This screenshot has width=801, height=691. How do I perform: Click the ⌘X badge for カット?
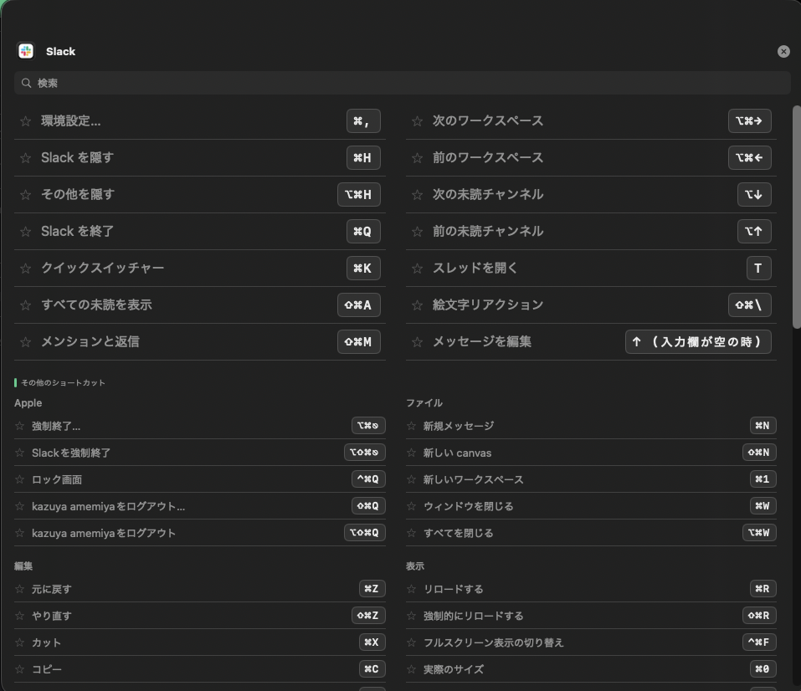[372, 642]
